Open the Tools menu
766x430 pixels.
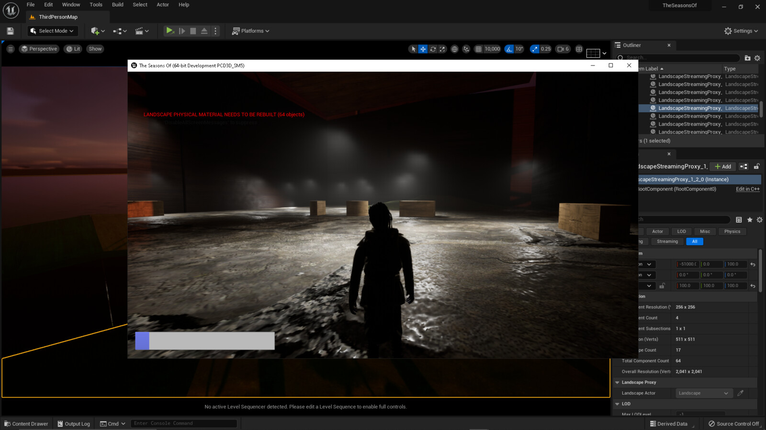pos(96,5)
